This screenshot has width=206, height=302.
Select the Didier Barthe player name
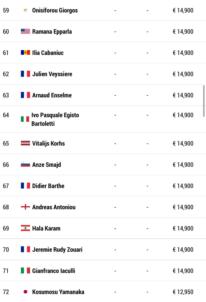(48, 186)
